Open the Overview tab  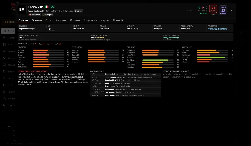point(23,20)
